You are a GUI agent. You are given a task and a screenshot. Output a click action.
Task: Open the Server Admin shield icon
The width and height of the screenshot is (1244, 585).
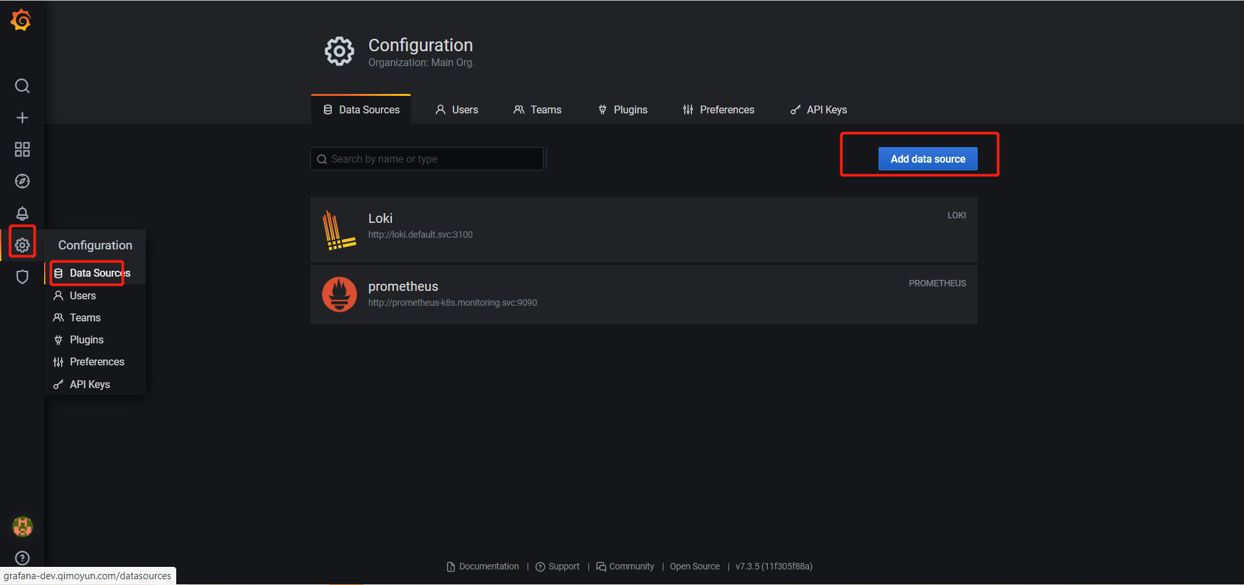[x=22, y=277]
